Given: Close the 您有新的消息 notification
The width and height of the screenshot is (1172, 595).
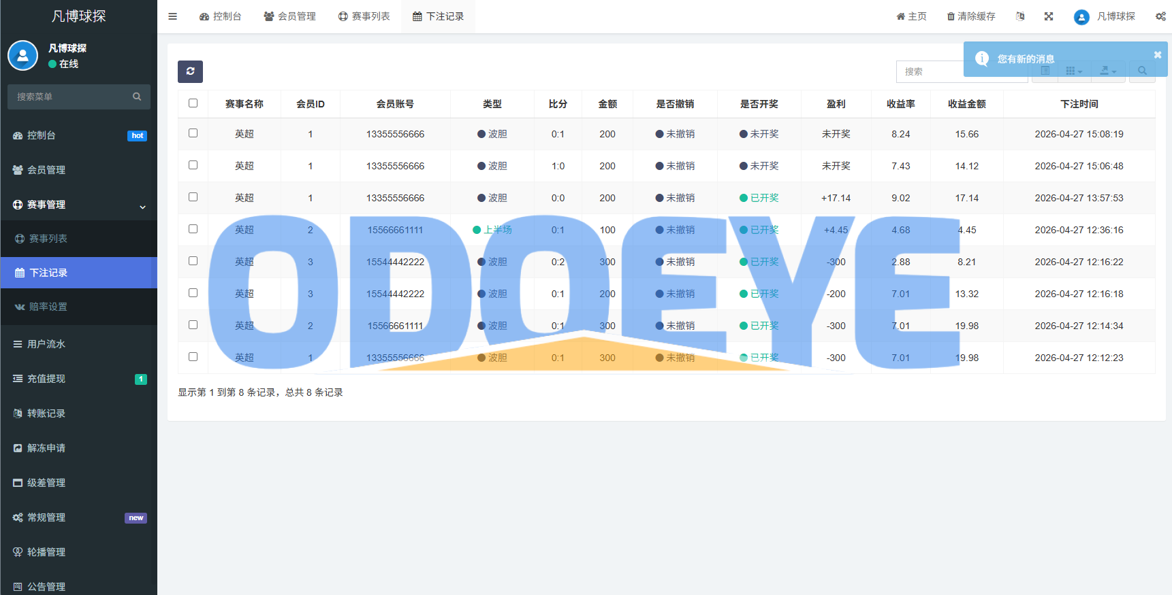Looking at the screenshot, I should (1158, 54).
